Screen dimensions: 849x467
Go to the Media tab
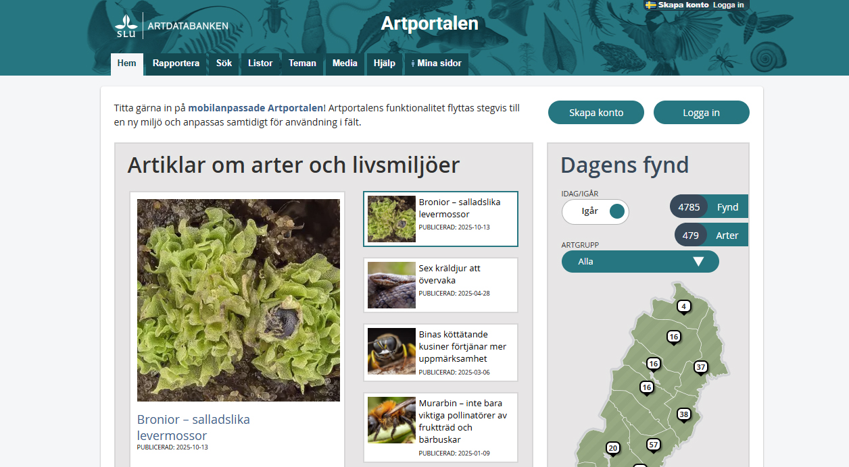tap(345, 63)
